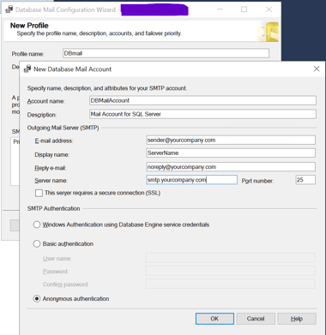Image resolution: width=326 pixels, height=335 pixels.
Task: Click the Profile name field in wizard
Action: tap(166, 53)
